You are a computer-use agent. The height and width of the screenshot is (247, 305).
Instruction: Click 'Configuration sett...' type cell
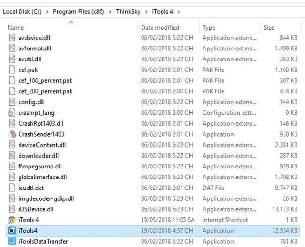(x=229, y=113)
